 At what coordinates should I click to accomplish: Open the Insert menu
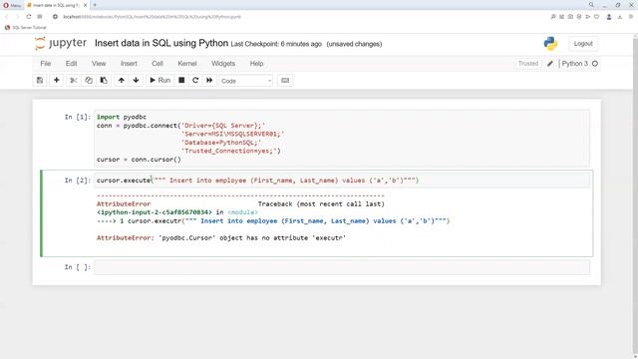click(x=129, y=64)
